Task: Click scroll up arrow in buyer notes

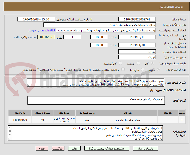Action: (10, 128)
